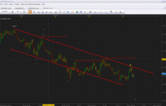Select the yellow ruler tool

point(72,12)
